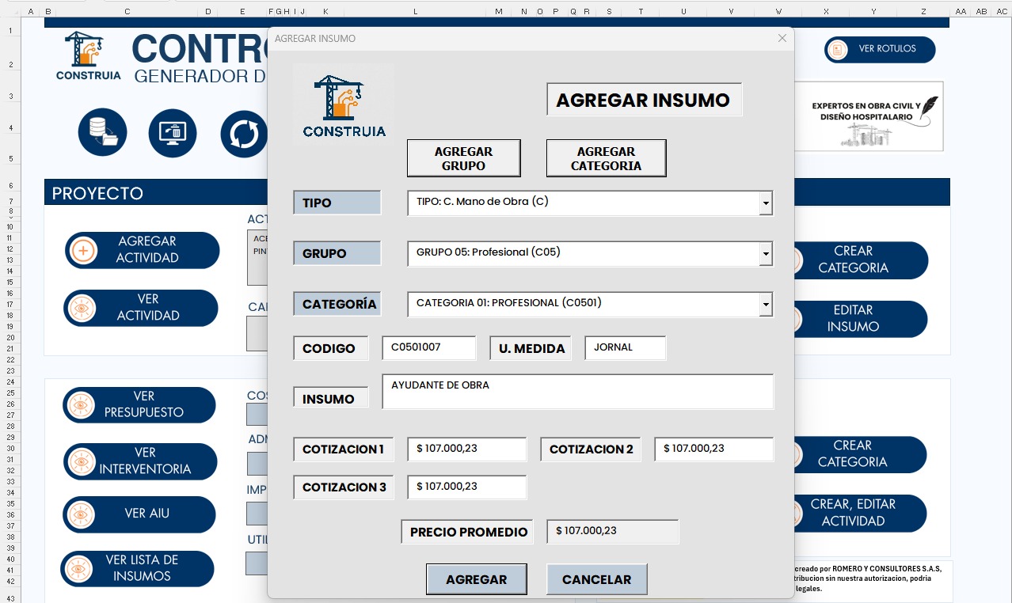
Task: Click document icon on Ver Rotulos
Action: pyautogui.click(x=837, y=50)
